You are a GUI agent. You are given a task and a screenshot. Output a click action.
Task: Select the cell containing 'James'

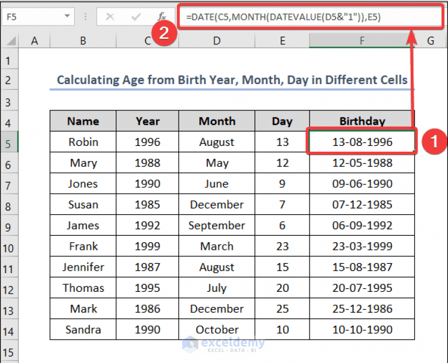click(x=83, y=225)
